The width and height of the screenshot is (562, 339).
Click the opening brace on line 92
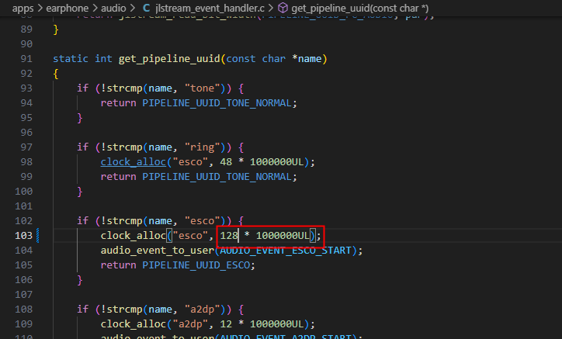point(56,74)
